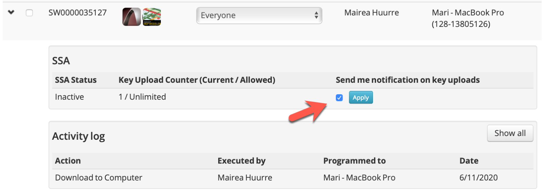
Task: Click the Executed by column header
Action: [x=241, y=161]
